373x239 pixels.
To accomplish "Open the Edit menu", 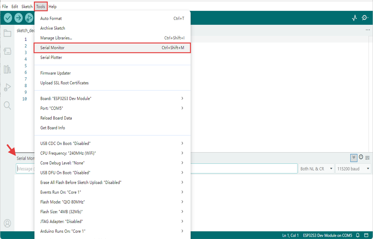I will [15, 7].
